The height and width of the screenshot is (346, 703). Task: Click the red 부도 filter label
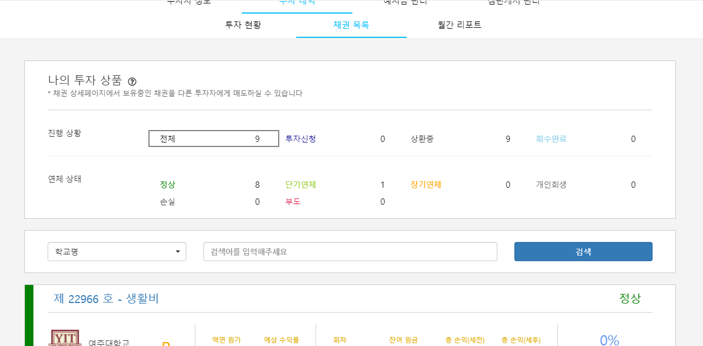point(292,202)
